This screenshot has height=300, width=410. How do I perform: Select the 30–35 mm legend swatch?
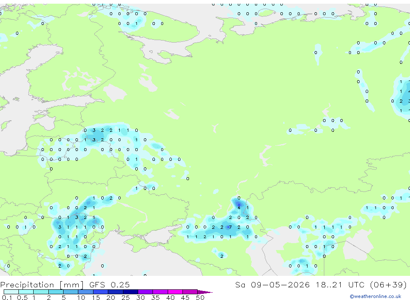(x=146, y=292)
